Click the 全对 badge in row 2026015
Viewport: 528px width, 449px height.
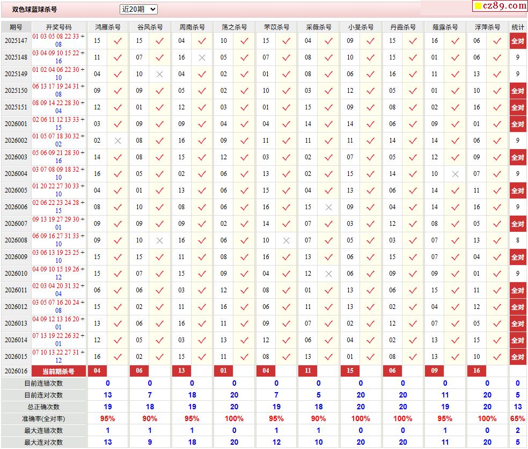click(517, 357)
